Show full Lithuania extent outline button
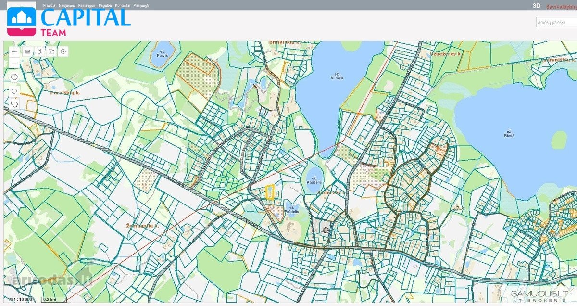 pos(14,104)
